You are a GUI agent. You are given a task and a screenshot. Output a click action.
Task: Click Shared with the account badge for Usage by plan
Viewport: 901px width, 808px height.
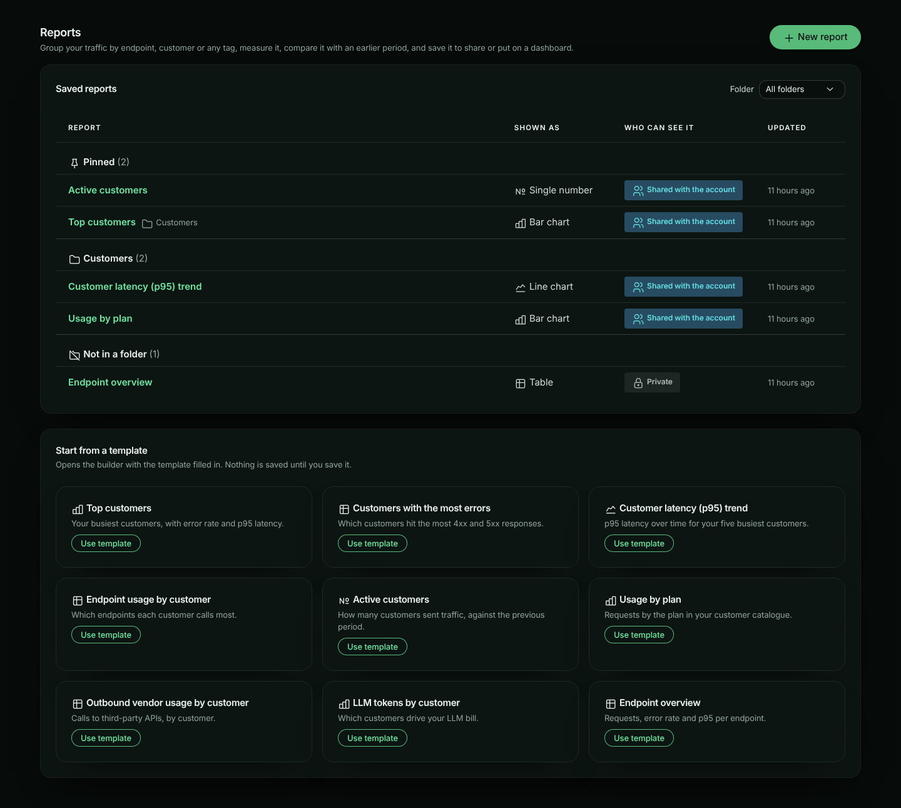coord(683,319)
